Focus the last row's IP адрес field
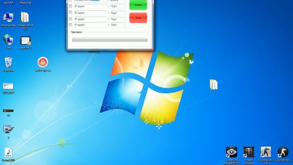The height and width of the screenshot is (165, 293). pyautogui.click(x=91, y=25)
